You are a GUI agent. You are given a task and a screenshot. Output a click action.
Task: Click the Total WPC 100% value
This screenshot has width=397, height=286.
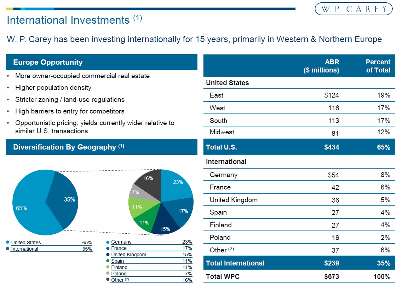pyautogui.click(x=382, y=277)
